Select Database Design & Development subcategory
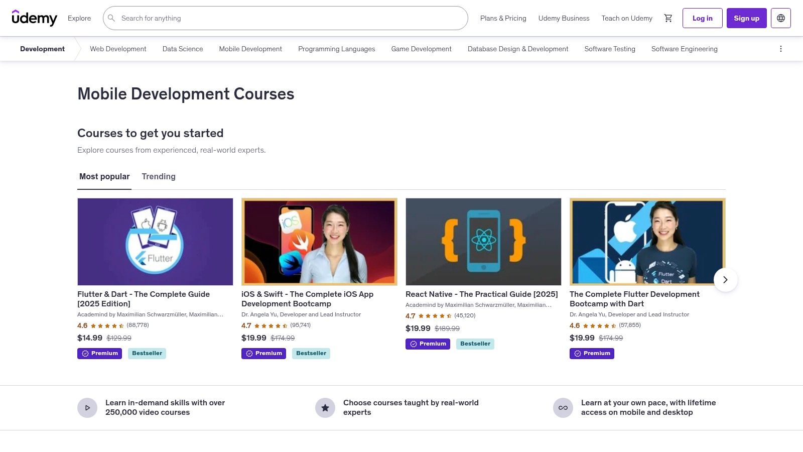 pos(518,49)
